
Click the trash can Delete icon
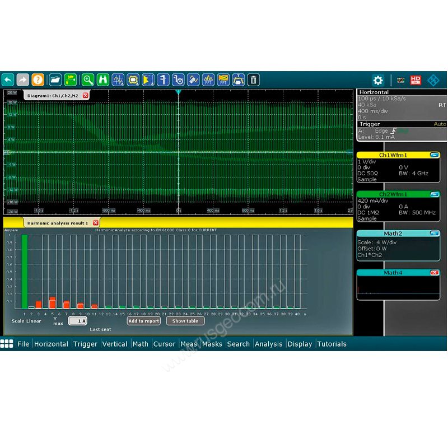tap(254, 80)
